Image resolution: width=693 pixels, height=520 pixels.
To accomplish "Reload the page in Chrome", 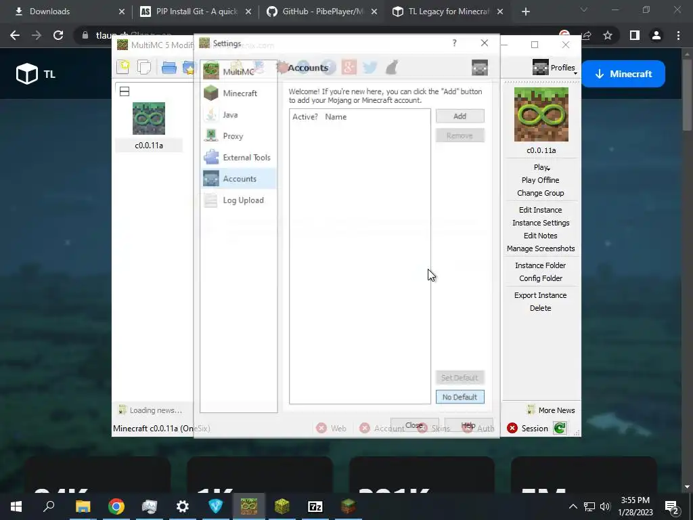I will click(58, 35).
